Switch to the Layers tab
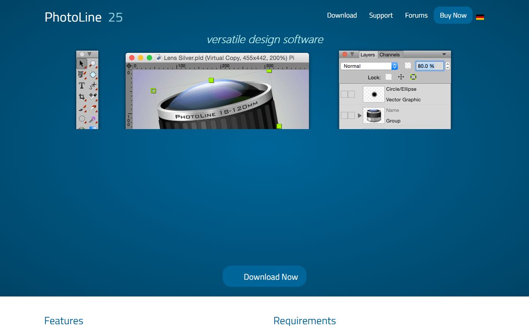 (368, 55)
